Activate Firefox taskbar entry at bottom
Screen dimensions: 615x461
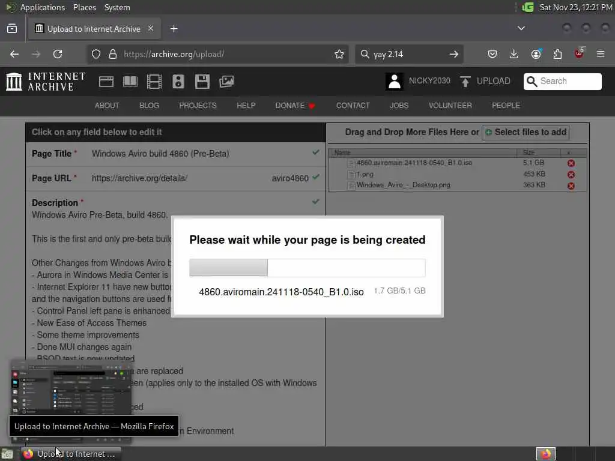coord(71,454)
